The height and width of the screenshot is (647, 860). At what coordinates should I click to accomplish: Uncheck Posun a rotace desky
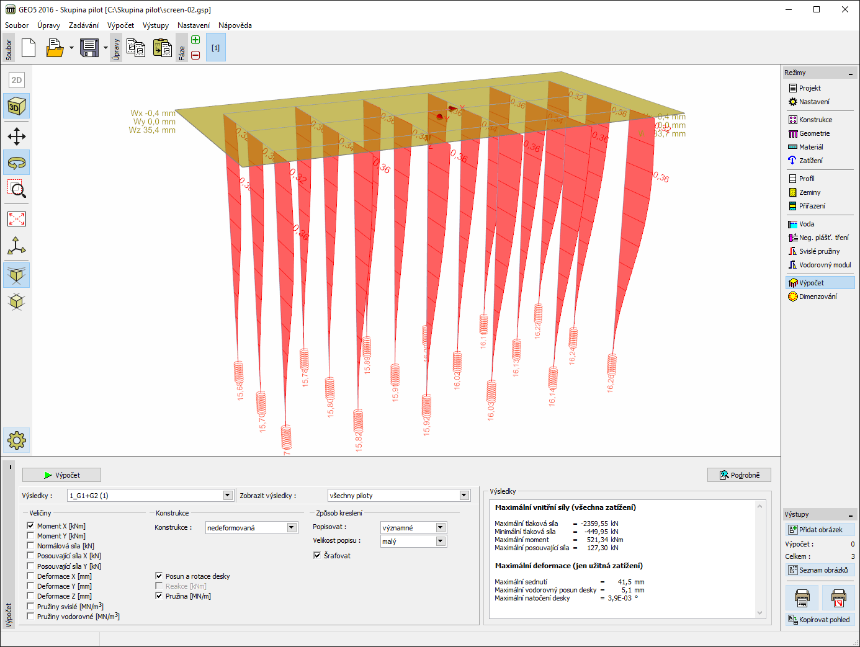click(x=159, y=576)
